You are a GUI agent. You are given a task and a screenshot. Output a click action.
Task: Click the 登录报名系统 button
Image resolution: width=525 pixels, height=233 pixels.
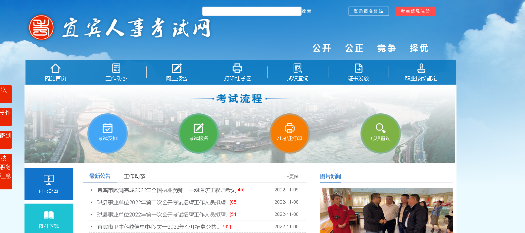tap(368, 11)
